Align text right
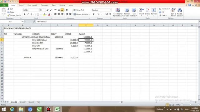This screenshot has height=112, width=200. 62,14
